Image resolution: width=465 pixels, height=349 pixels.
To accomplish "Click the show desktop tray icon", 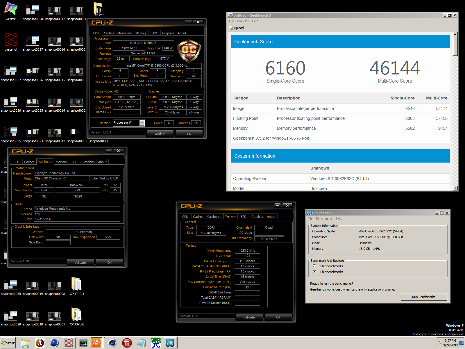I will coord(461,343).
